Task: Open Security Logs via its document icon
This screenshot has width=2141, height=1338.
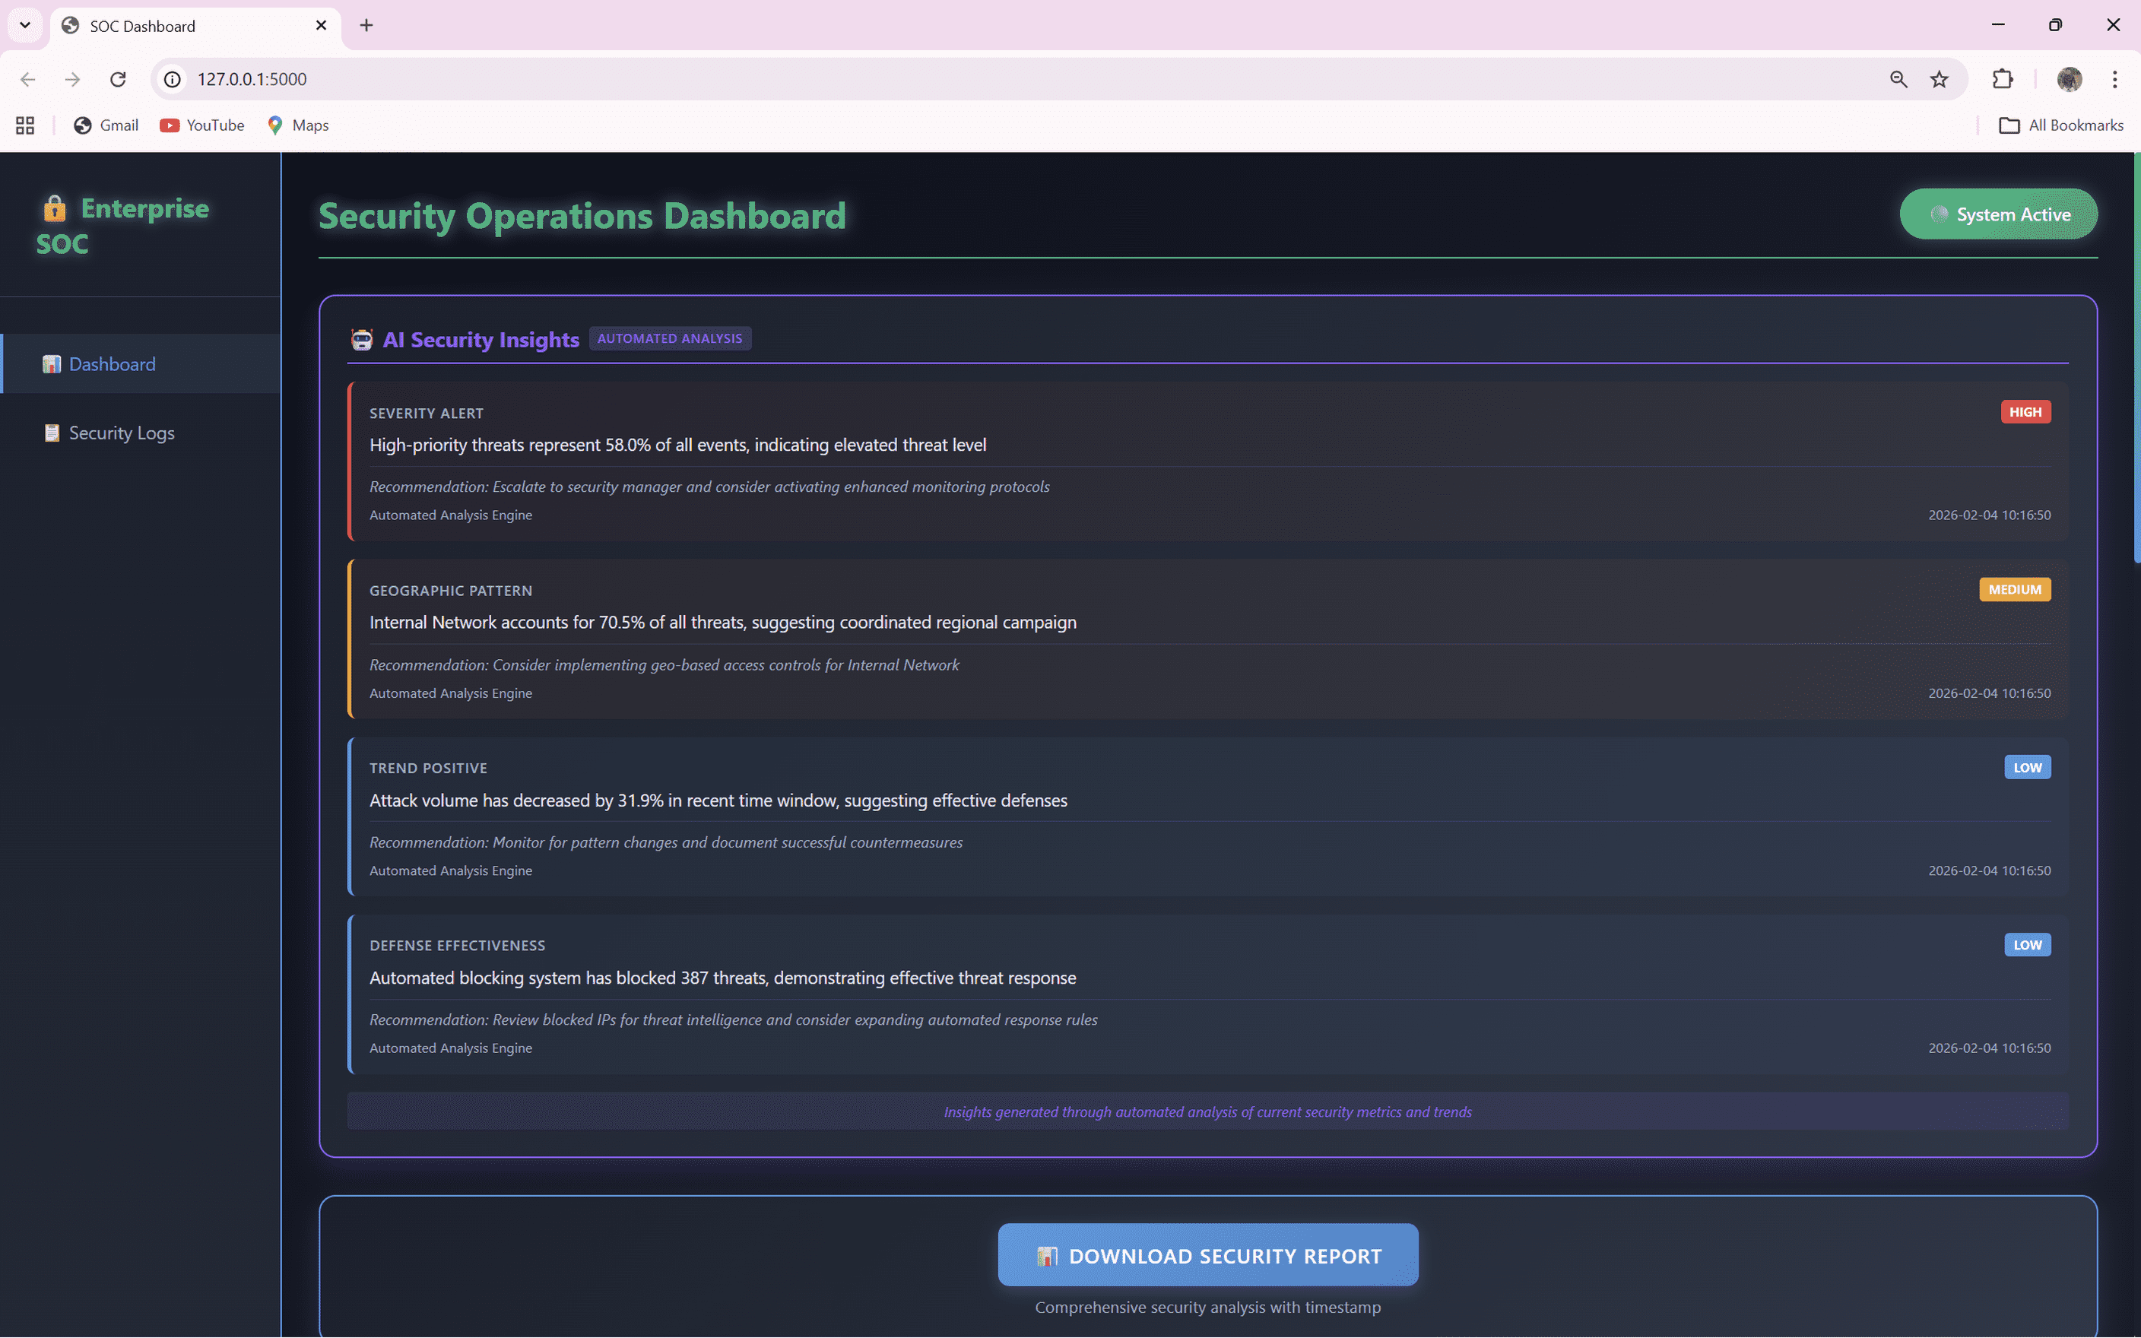Action: pyautogui.click(x=51, y=432)
